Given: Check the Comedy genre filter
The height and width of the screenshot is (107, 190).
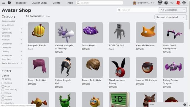Looking at the screenshot, I should (x=3, y=96).
